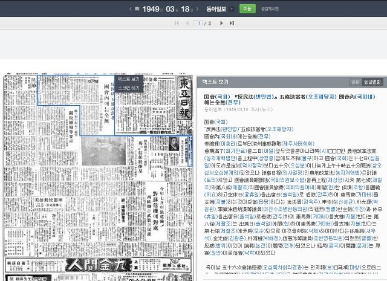This screenshot has height=281, width=387.
Task: Choose 텍스트 보기 in the popup menu
Action: tap(129, 79)
